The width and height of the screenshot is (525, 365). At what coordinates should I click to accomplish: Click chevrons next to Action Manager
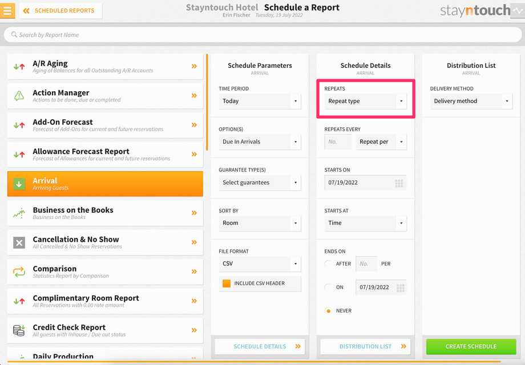pos(194,96)
